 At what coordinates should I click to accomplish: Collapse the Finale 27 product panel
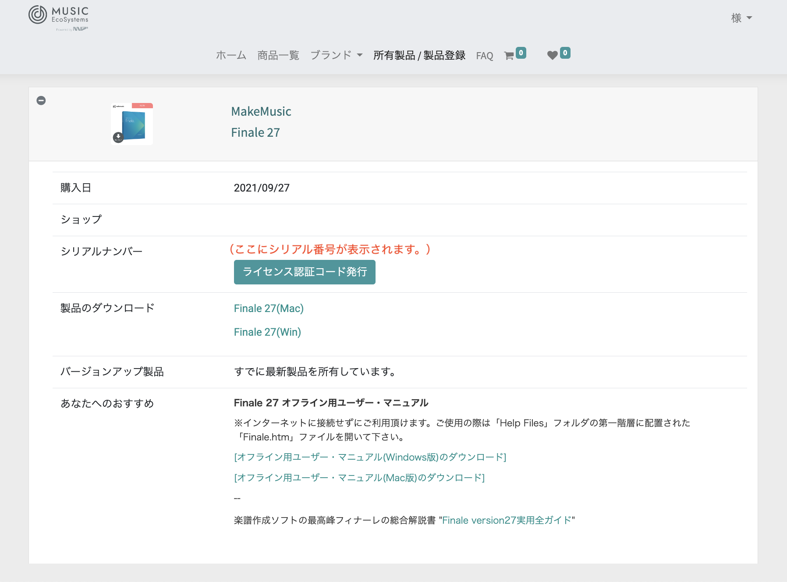click(x=41, y=100)
